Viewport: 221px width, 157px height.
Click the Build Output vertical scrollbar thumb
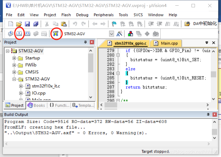coord(214,132)
